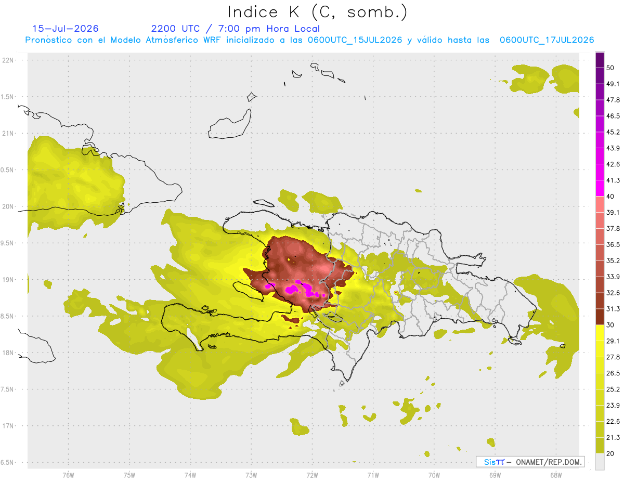Screen dimensions: 624x482
Task: Click the legend value "47.8"
Action: (x=613, y=100)
